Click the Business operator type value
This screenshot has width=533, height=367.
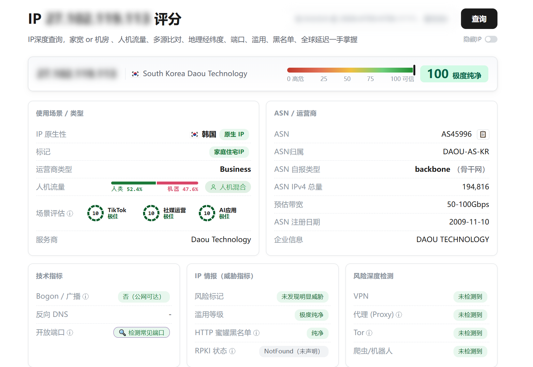point(235,169)
